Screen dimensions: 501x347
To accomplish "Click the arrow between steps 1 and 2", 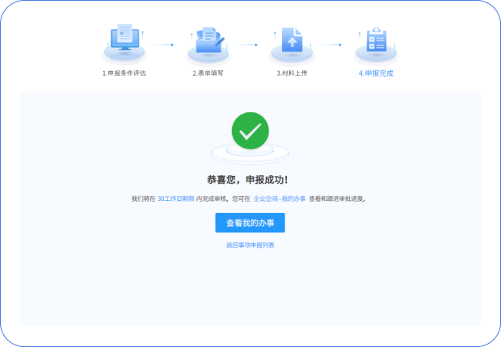I will click(x=165, y=45).
